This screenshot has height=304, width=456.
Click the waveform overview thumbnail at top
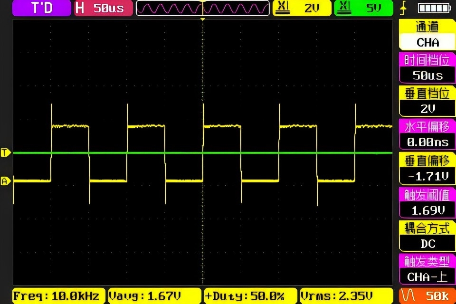203,8
